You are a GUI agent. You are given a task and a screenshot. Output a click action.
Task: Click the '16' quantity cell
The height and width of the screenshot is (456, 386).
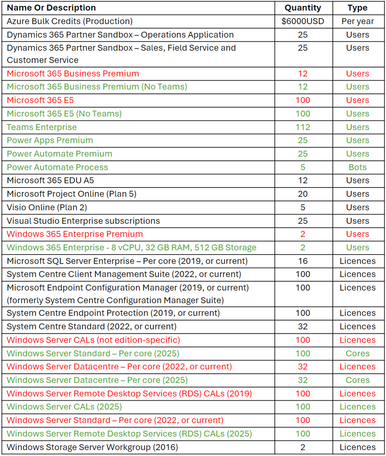point(303,261)
